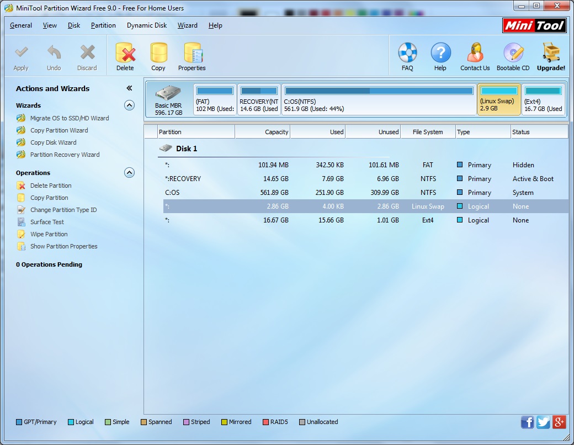Collapse the Actions and Wizards panel
Viewport: 574px width, 445px height.
129,88
